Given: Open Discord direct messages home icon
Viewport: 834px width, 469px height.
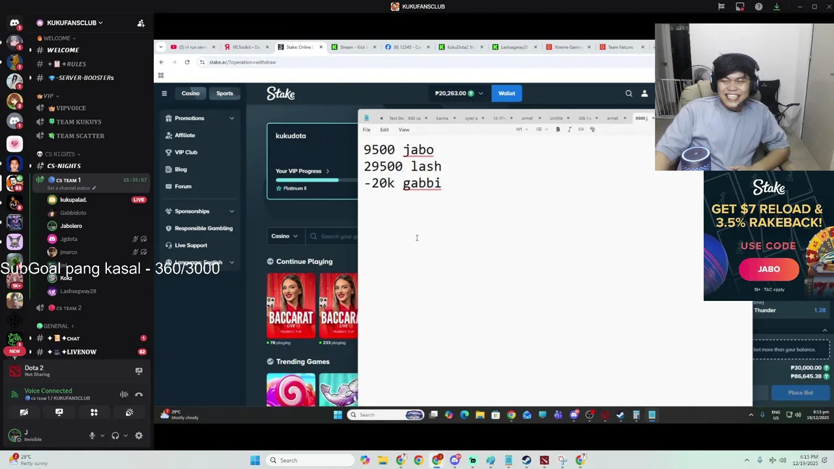Looking at the screenshot, I should [x=14, y=23].
